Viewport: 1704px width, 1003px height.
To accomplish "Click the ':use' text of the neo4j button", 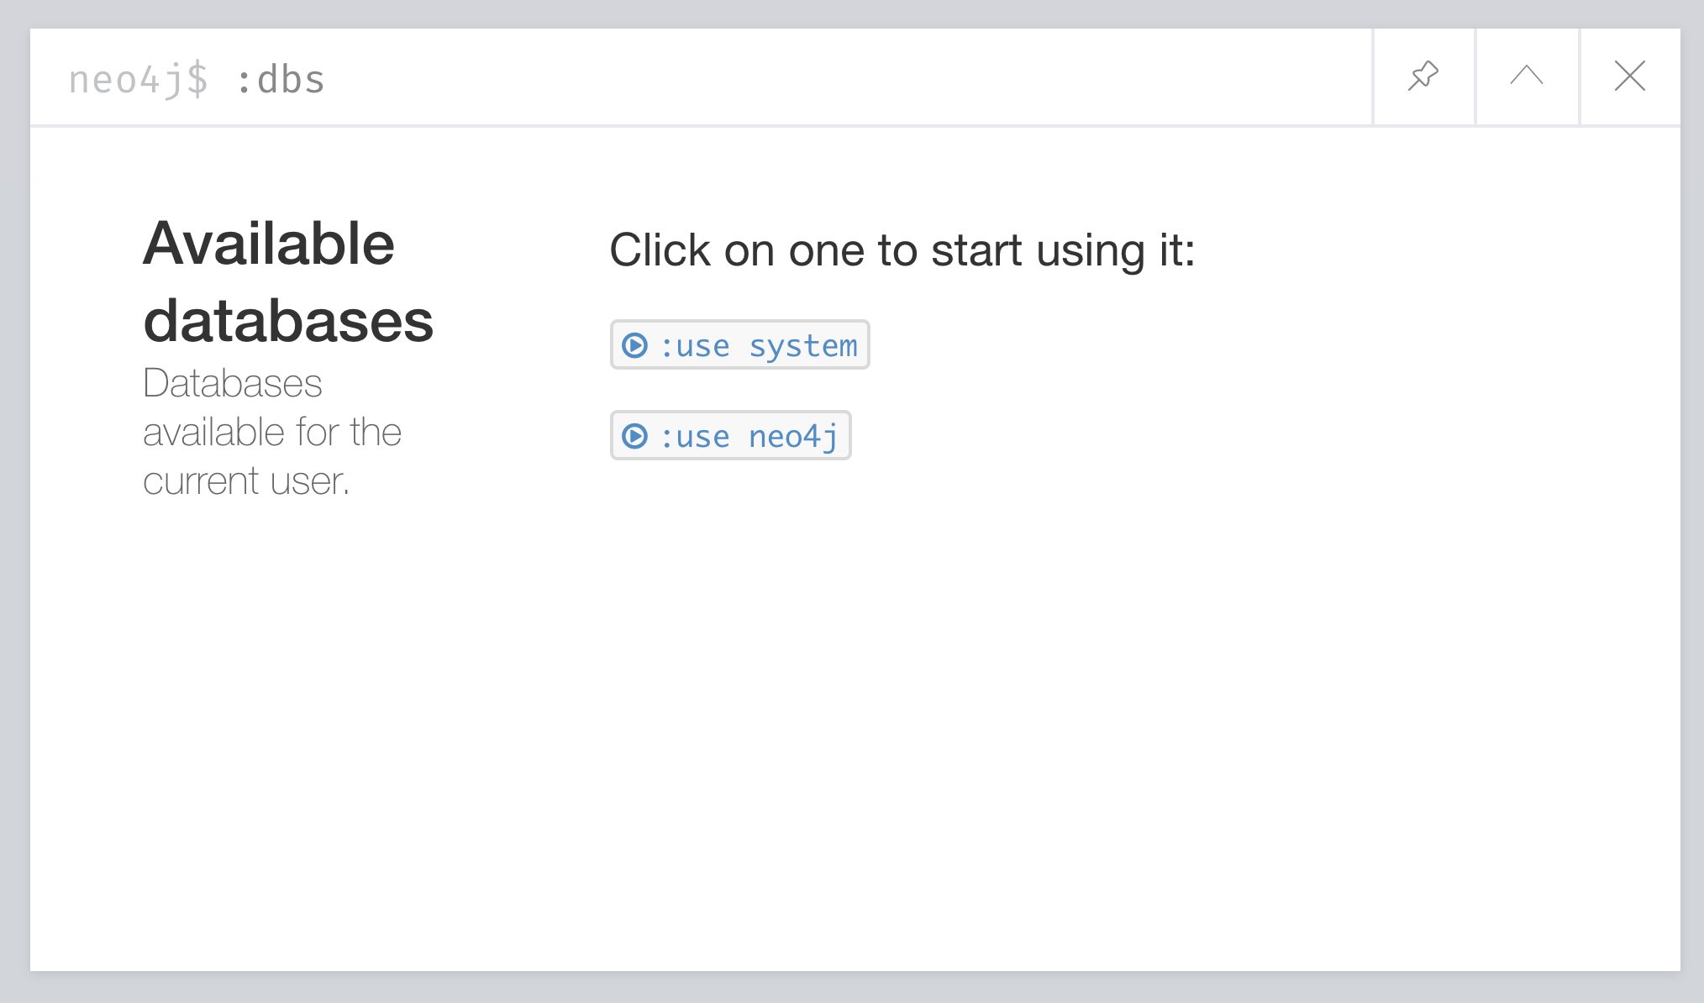I will point(695,437).
